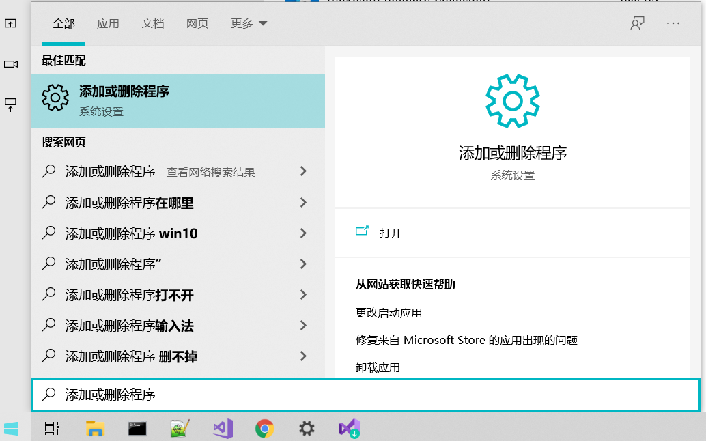Open Windows Settings via the taskbar gear
706x441 pixels.
pyautogui.click(x=306, y=428)
